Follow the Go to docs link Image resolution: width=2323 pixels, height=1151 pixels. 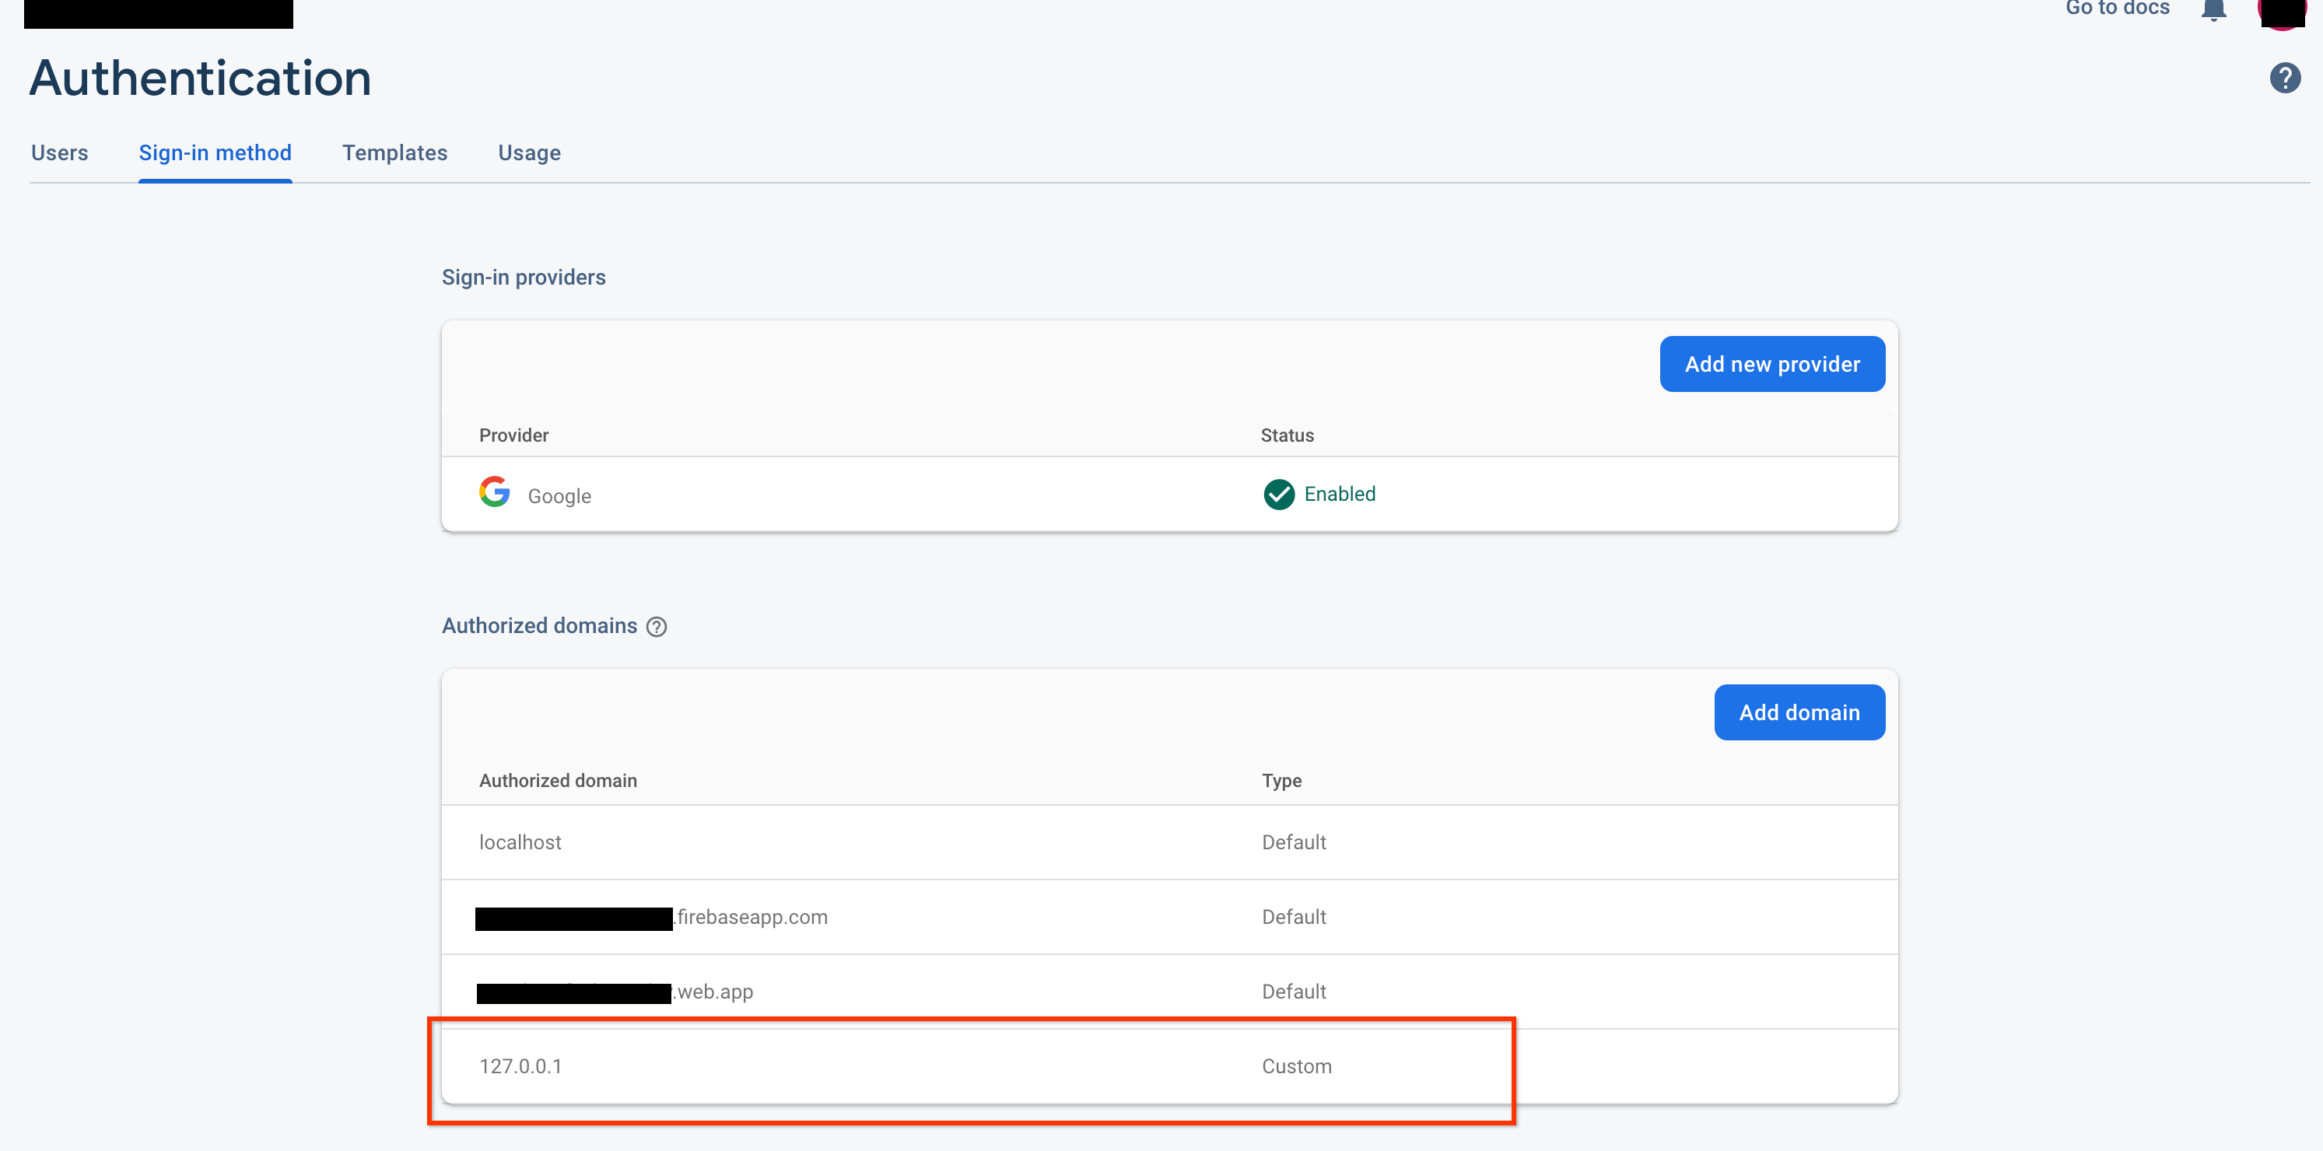(2117, 8)
